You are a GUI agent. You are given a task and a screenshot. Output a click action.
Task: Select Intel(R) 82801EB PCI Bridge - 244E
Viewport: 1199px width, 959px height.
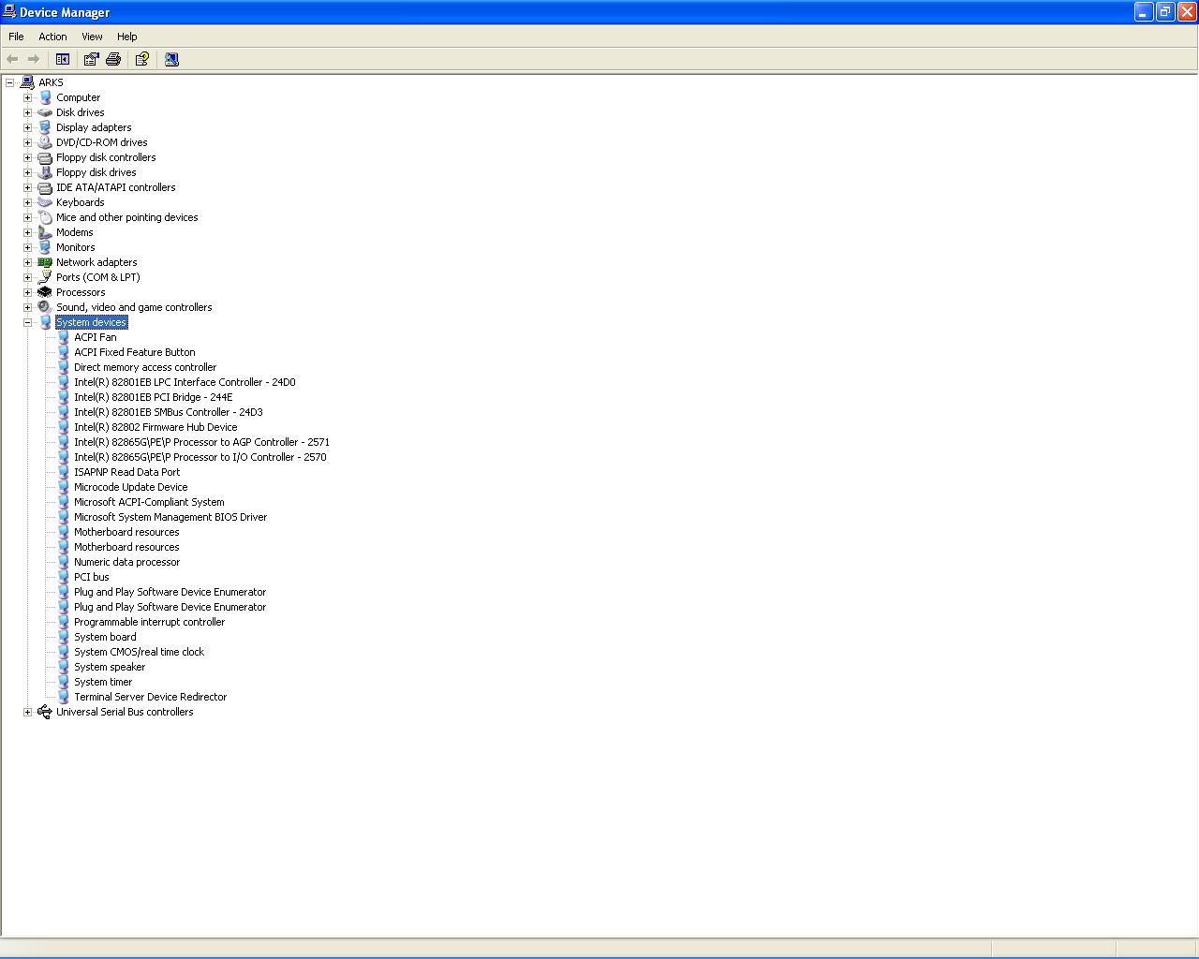coord(154,397)
